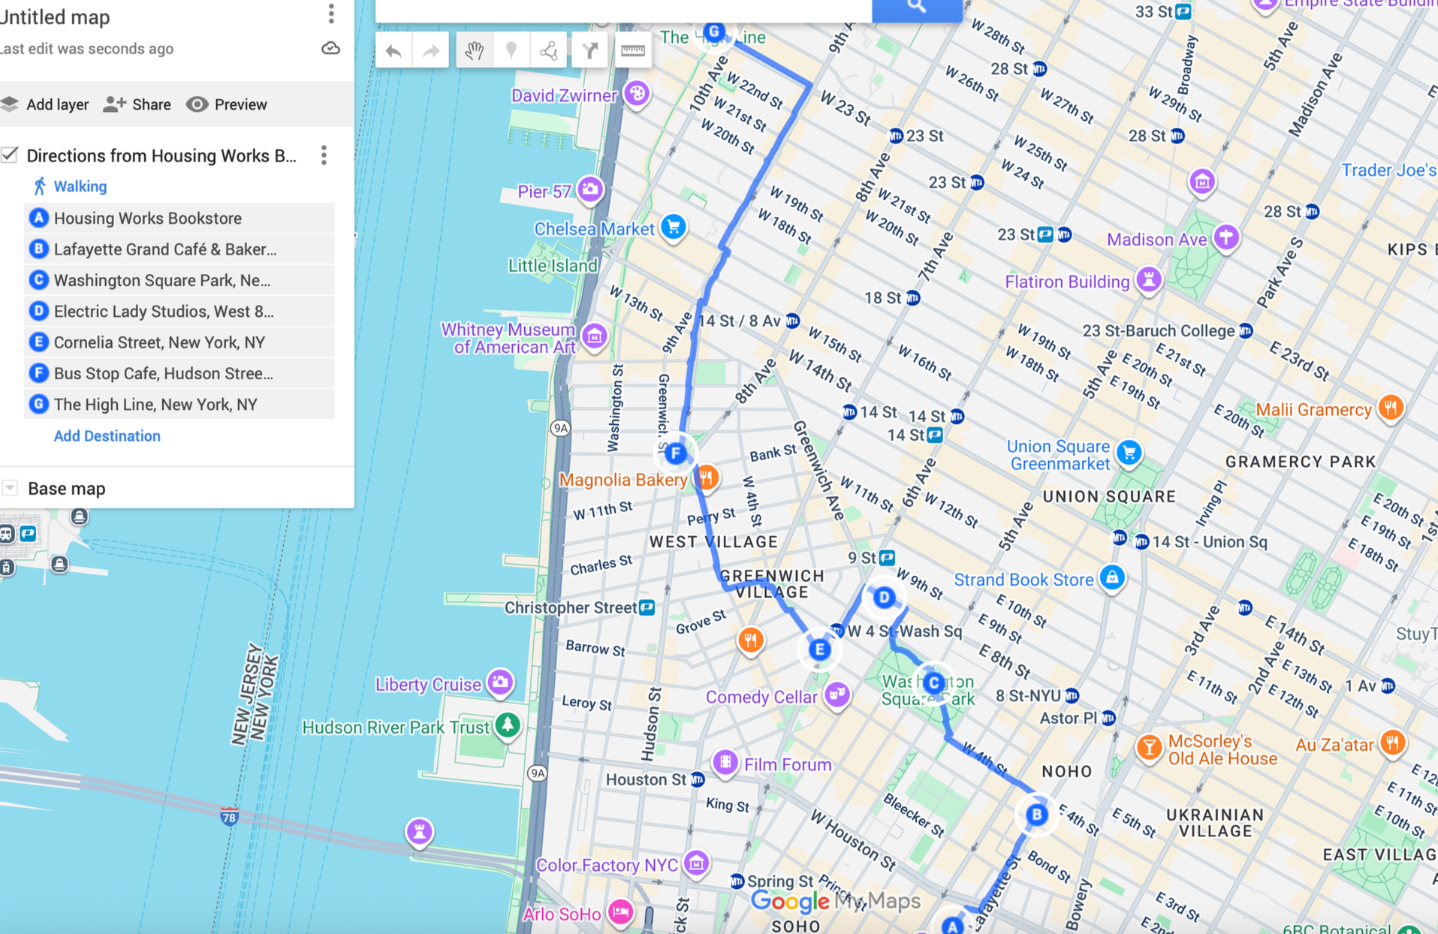
Task: Click the blue search magnifier button
Action: point(917,8)
